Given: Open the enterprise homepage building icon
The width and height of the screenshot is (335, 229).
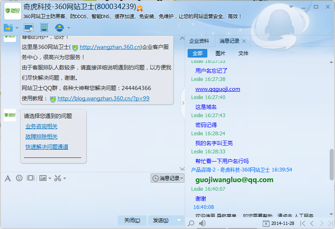Looking at the screenshot, I should [44, 28].
